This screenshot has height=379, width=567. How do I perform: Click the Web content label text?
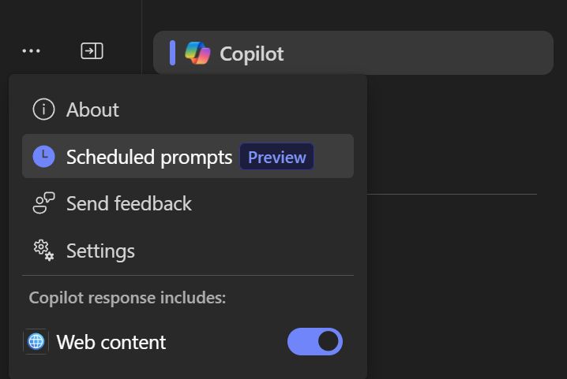coord(111,342)
